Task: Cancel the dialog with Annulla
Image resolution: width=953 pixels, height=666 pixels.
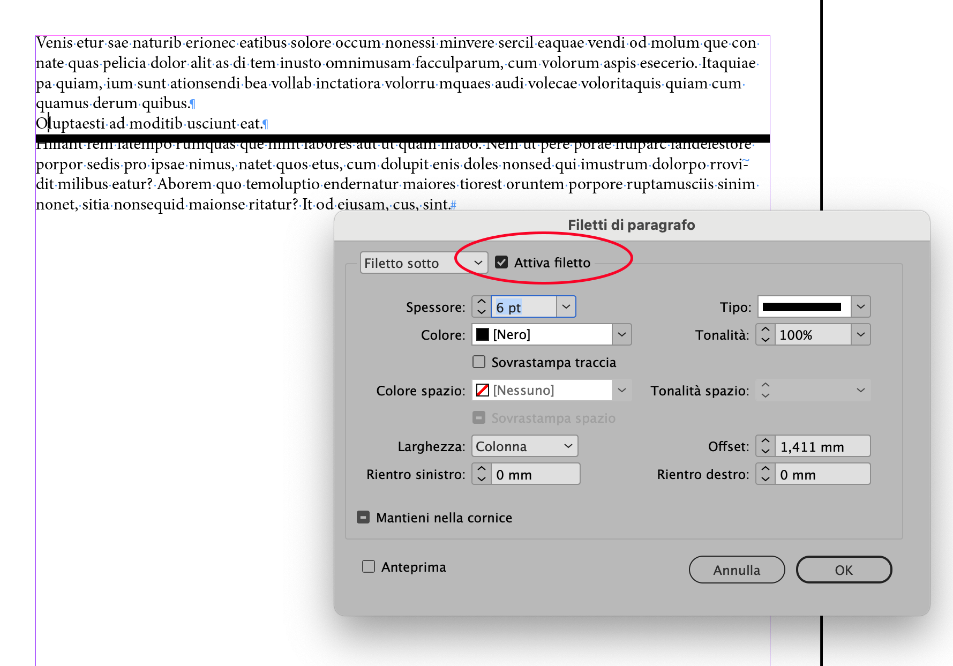Action: 737,570
